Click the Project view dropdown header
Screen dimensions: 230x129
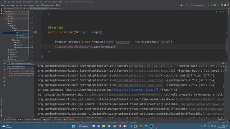click(8, 9)
